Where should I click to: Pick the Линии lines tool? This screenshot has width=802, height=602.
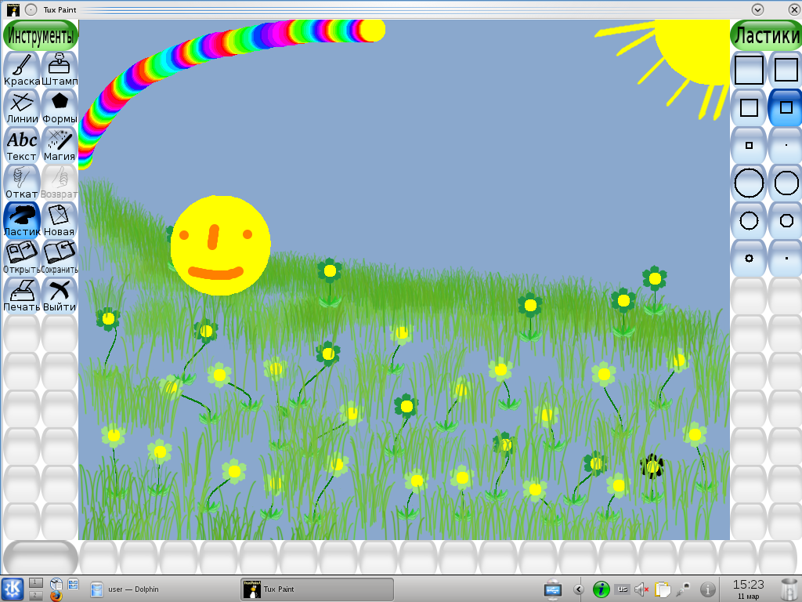coord(22,107)
